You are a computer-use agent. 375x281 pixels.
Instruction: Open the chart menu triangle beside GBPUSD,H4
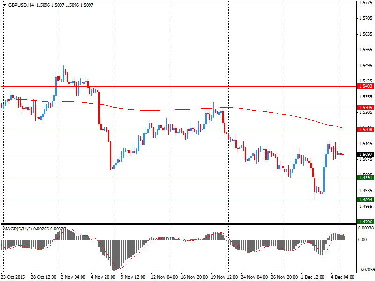(4, 5)
